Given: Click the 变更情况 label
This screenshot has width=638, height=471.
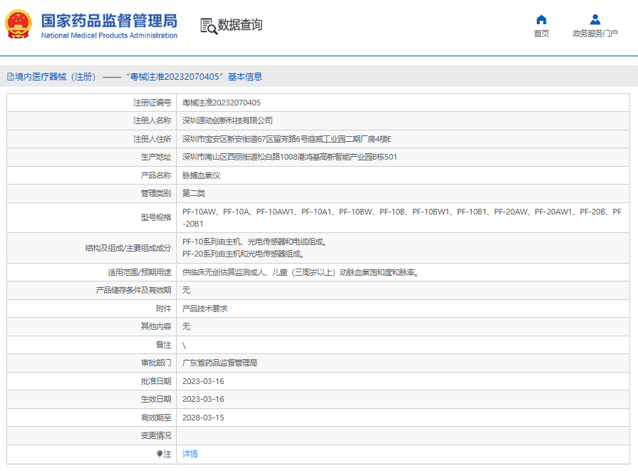Looking at the screenshot, I should pos(156,435).
